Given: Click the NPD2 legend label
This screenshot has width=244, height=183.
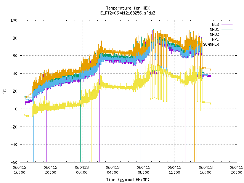Looking at the screenshot, I should pos(214,34).
